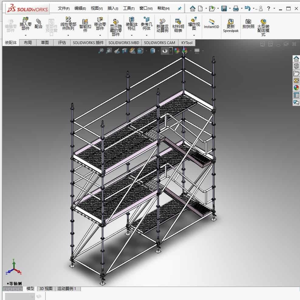Toggle Large Assembly Mode (大型装配体模式)
This screenshot has width=300, height=300.
[x=263, y=28]
